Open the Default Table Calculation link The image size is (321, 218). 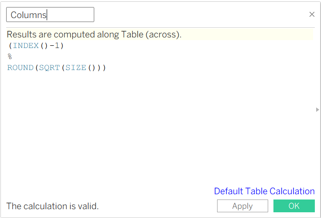[264, 191]
